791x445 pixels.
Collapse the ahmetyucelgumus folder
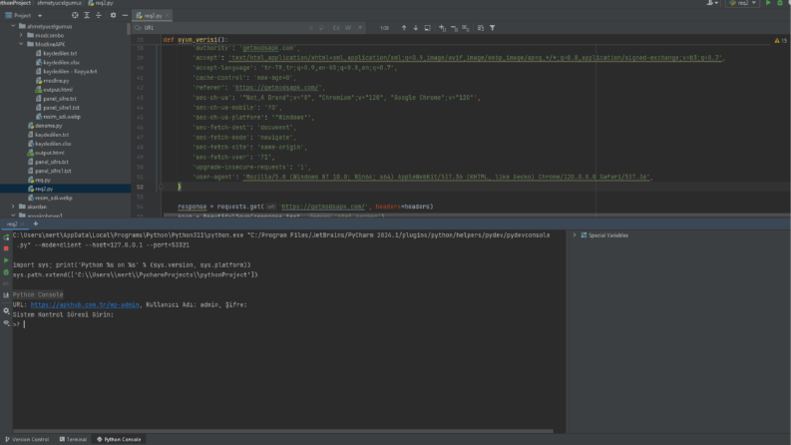point(13,26)
